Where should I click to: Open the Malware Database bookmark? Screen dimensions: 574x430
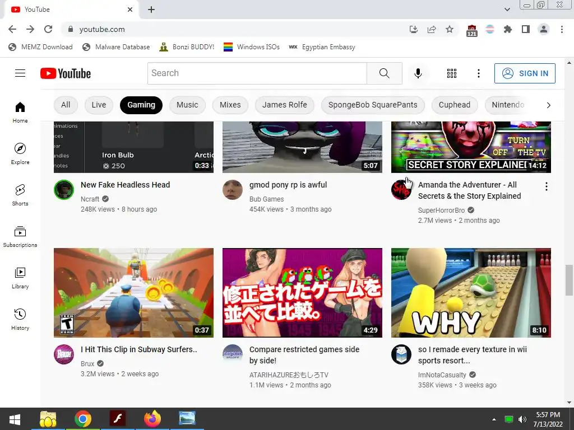coord(116,47)
